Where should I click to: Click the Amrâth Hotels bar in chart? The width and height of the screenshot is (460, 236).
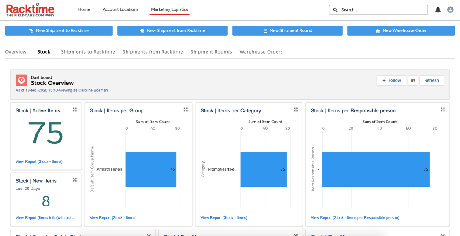pyautogui.click(x=151, y=169)
